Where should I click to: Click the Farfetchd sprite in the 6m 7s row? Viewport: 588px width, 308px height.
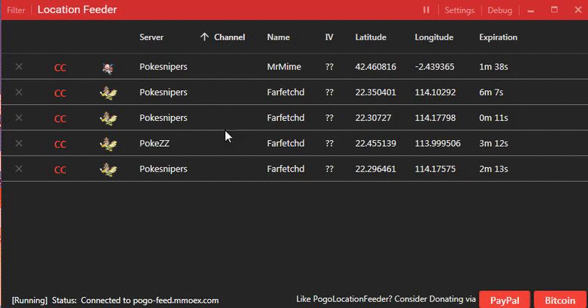[108, 93]
